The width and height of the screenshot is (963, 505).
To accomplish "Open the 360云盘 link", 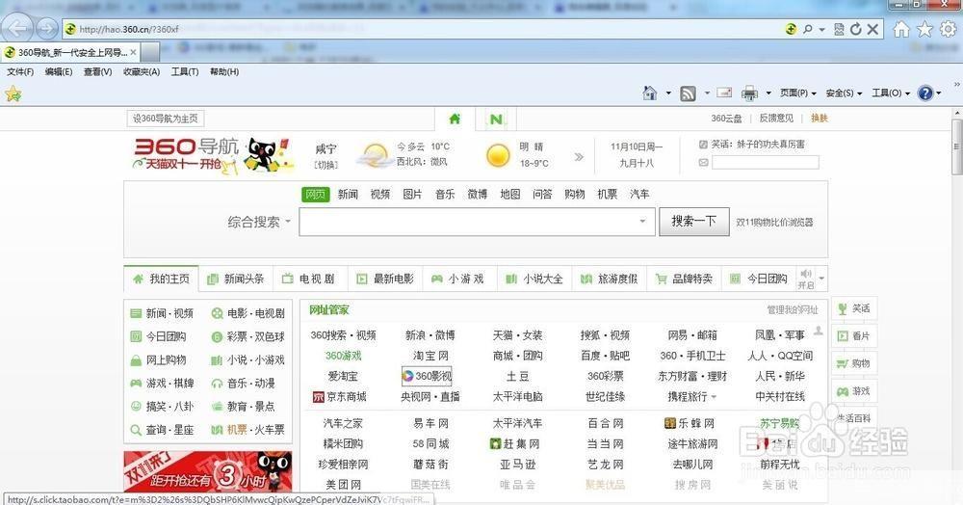I will click(x=726, y=118).
